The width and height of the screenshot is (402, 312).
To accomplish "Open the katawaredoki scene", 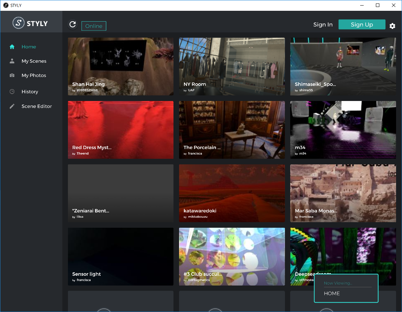I will (232, 193).
